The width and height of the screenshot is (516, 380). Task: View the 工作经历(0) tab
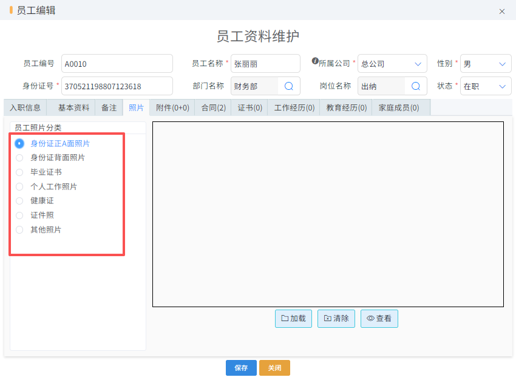[294, 107]
